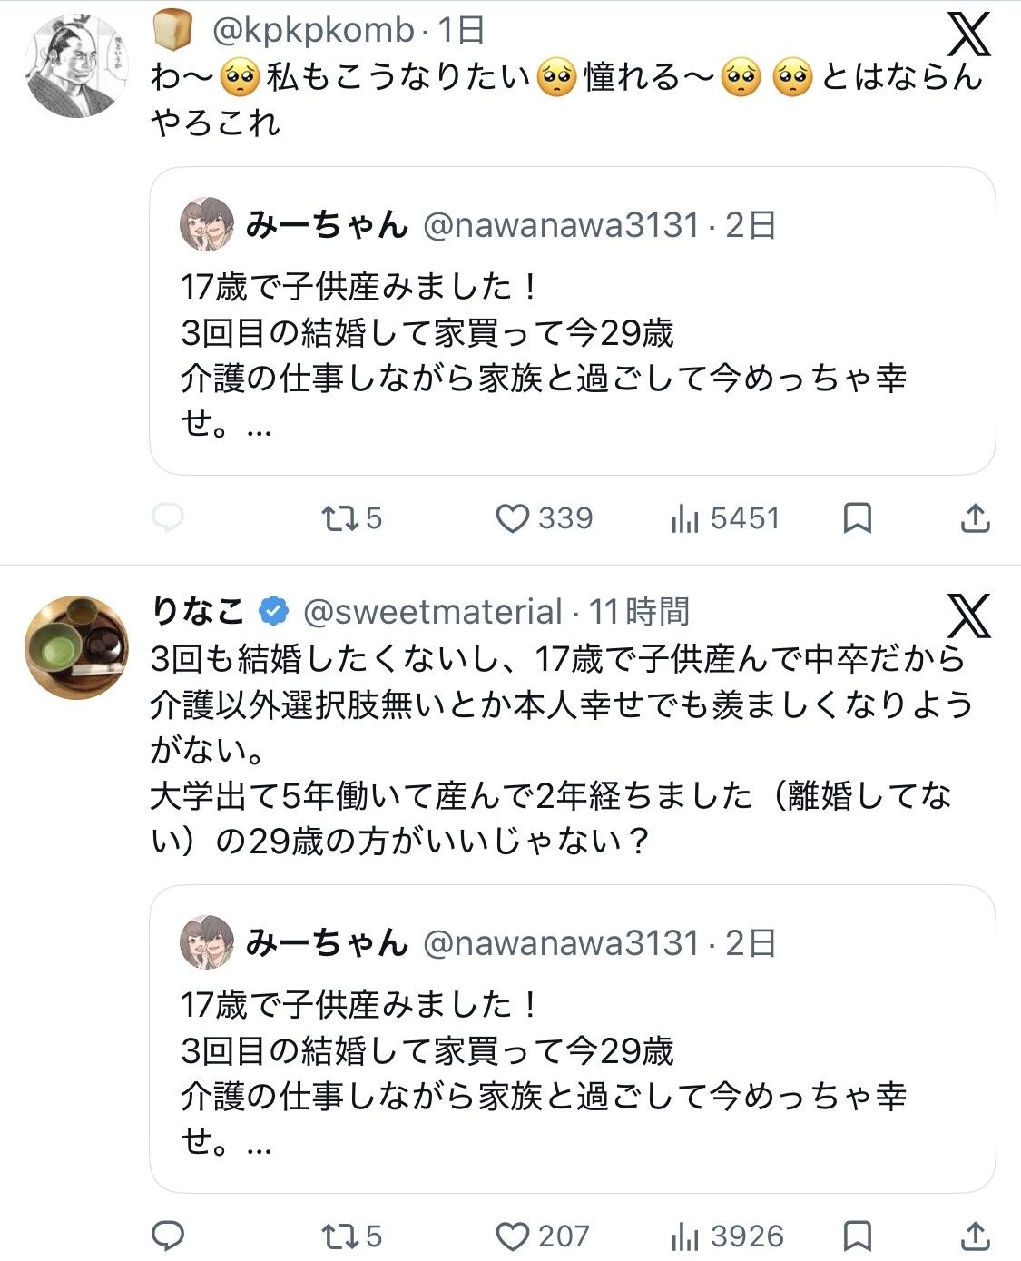Share the first tweet via share icon
This screenshot has width=1021, height=1261.
click(x=975, y=518)
